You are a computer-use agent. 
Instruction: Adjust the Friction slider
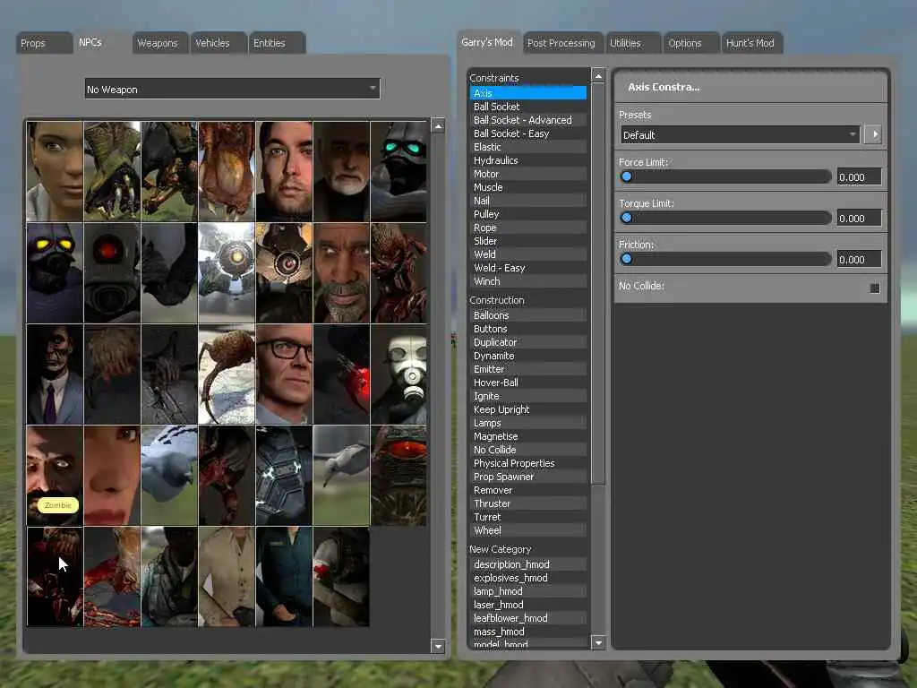[725, 259]
